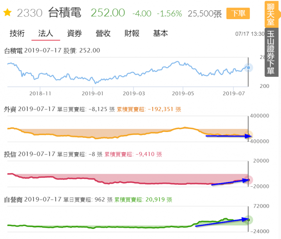Switch to the 技術 tab

click(x=17, y=34)
